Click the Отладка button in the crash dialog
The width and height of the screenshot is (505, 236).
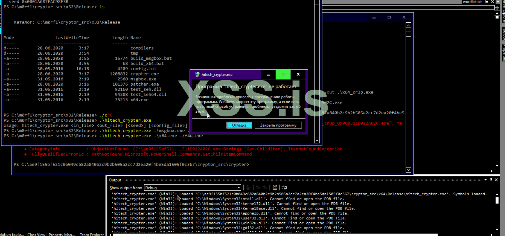click(x=239, y=125)
